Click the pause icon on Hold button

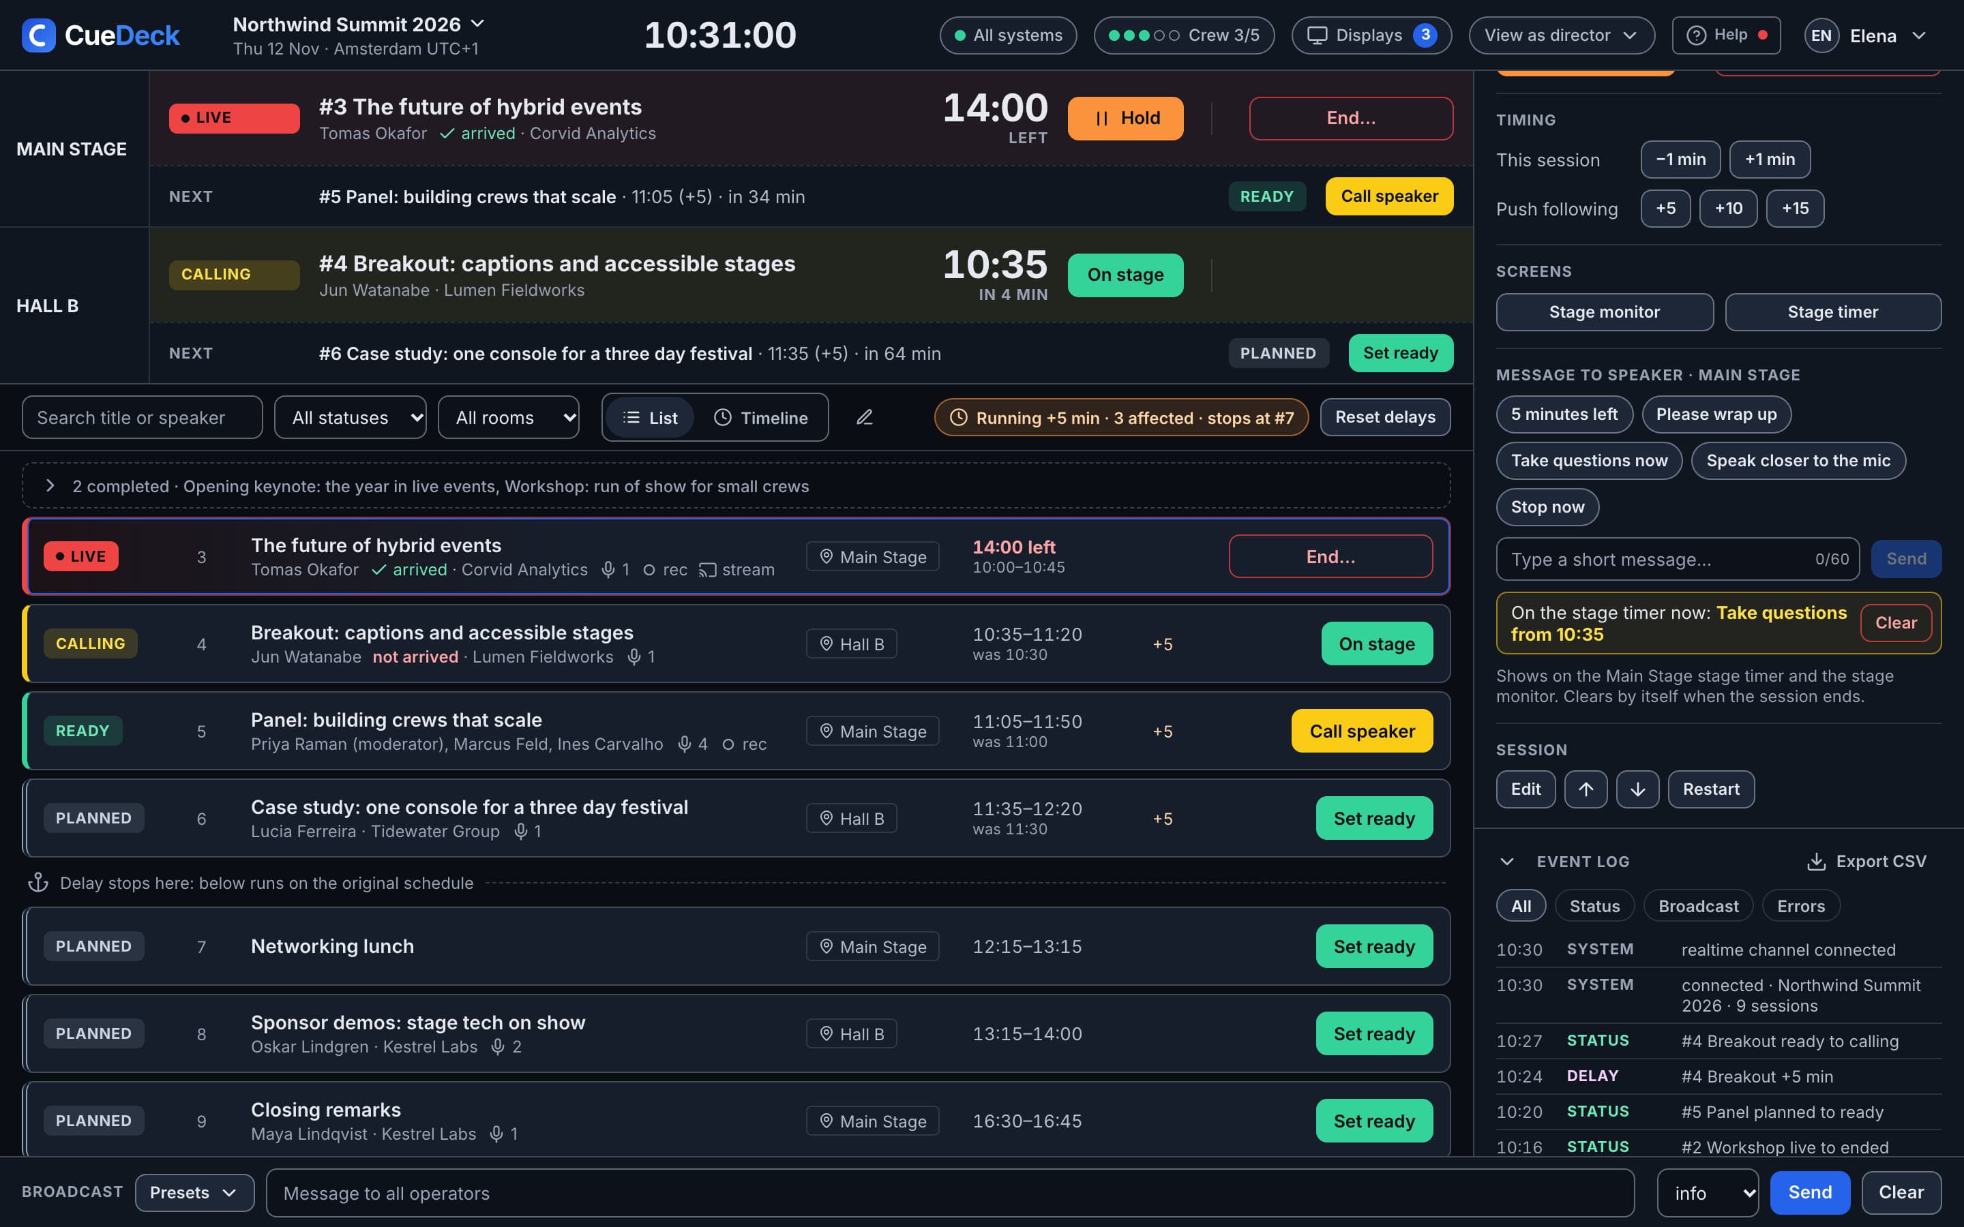coord(1101,119)
